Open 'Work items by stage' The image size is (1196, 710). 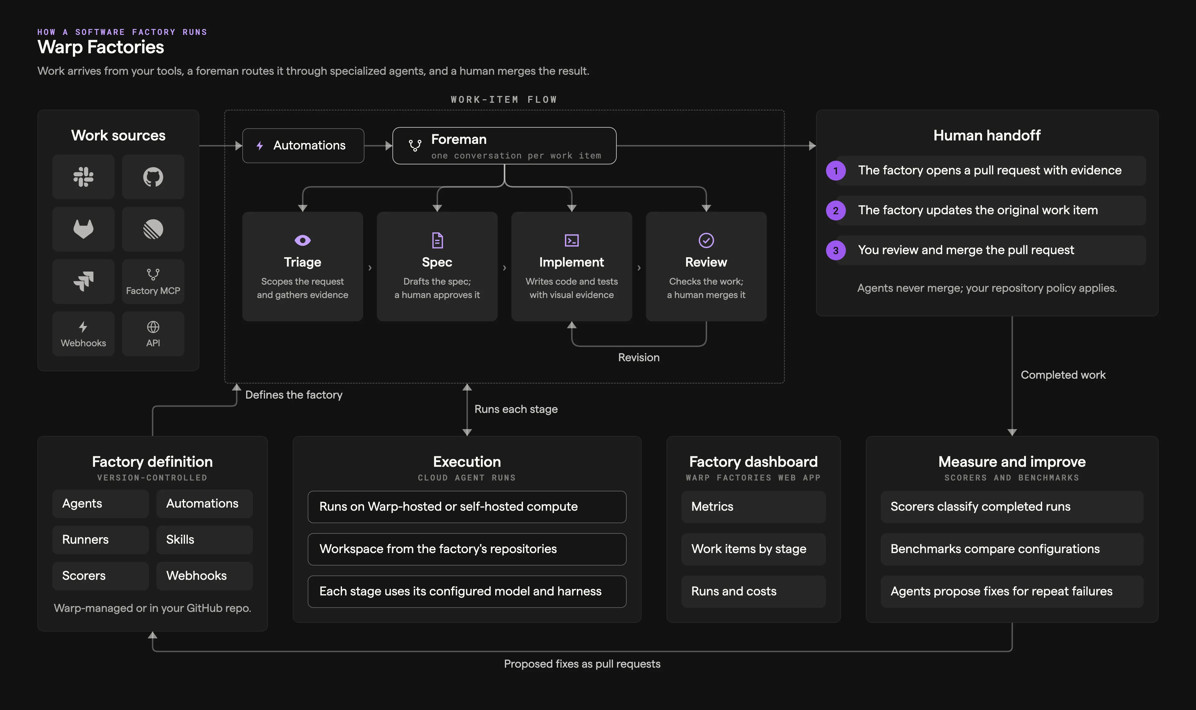point(753,549)
